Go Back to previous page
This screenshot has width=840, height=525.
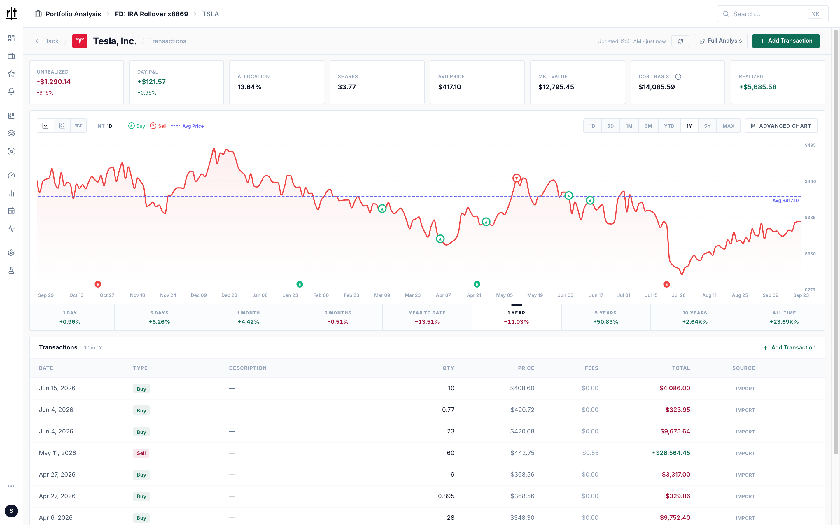point(47,41)
